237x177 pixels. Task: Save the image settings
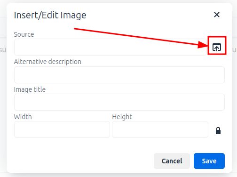pos(209,161)
